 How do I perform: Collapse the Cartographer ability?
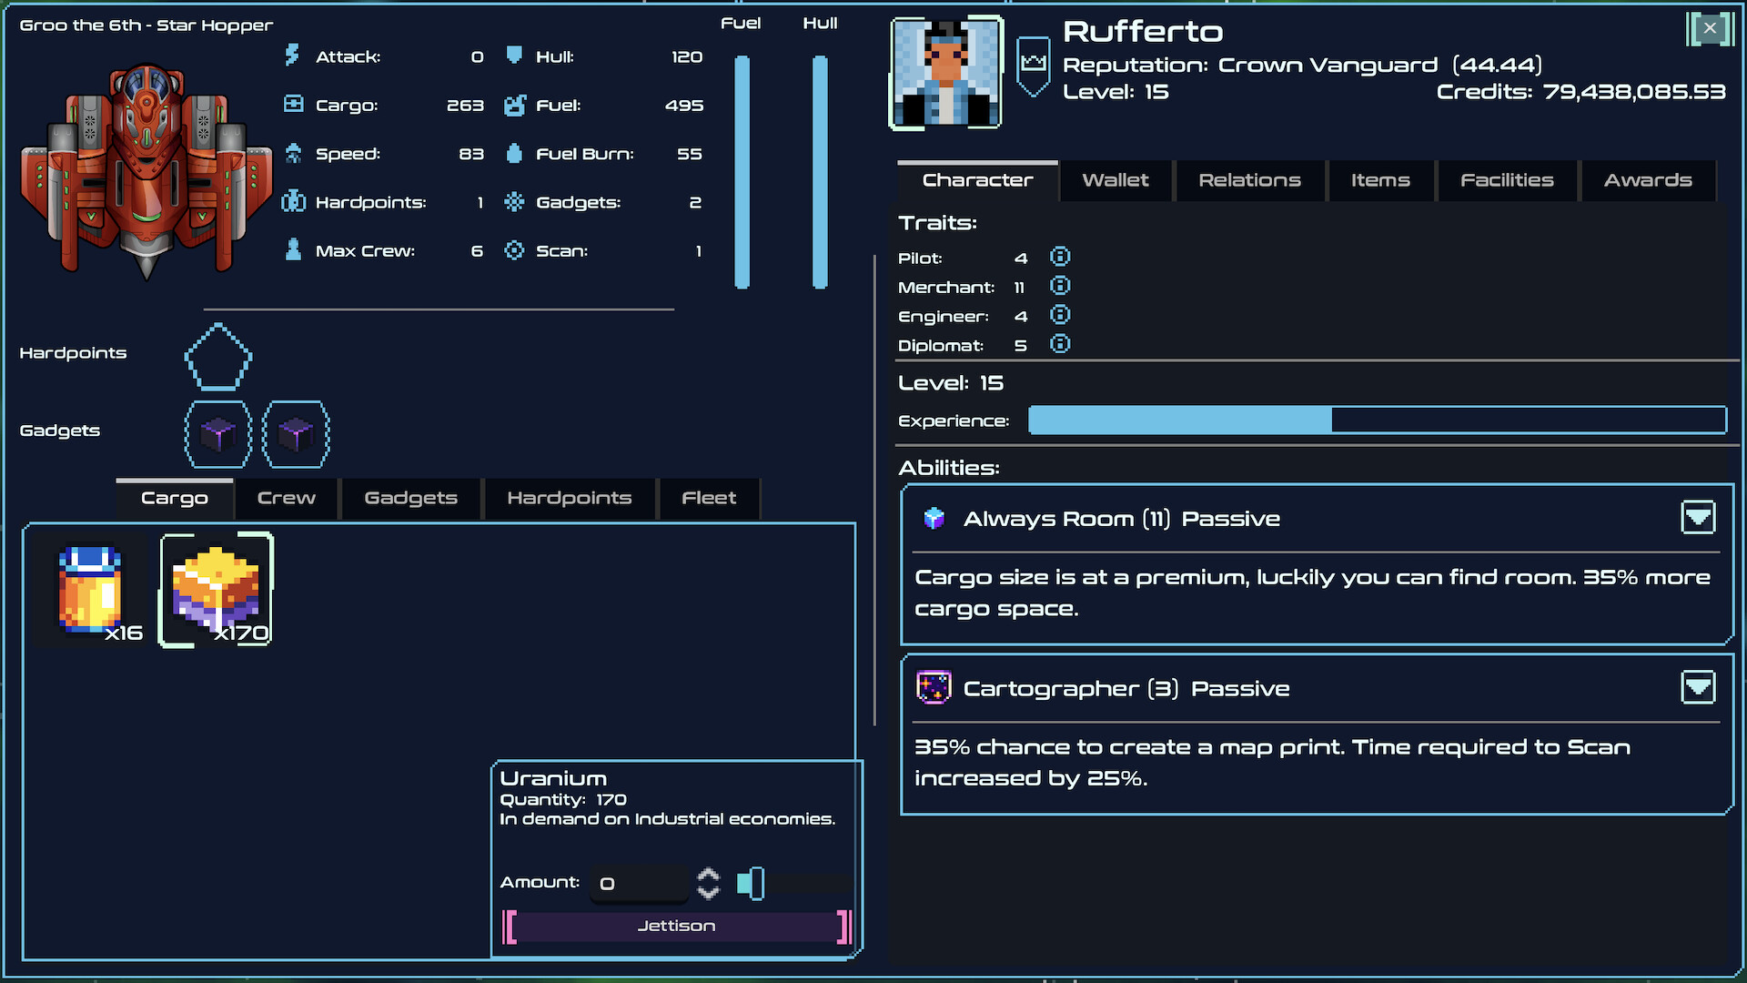tap(1697, 687)
